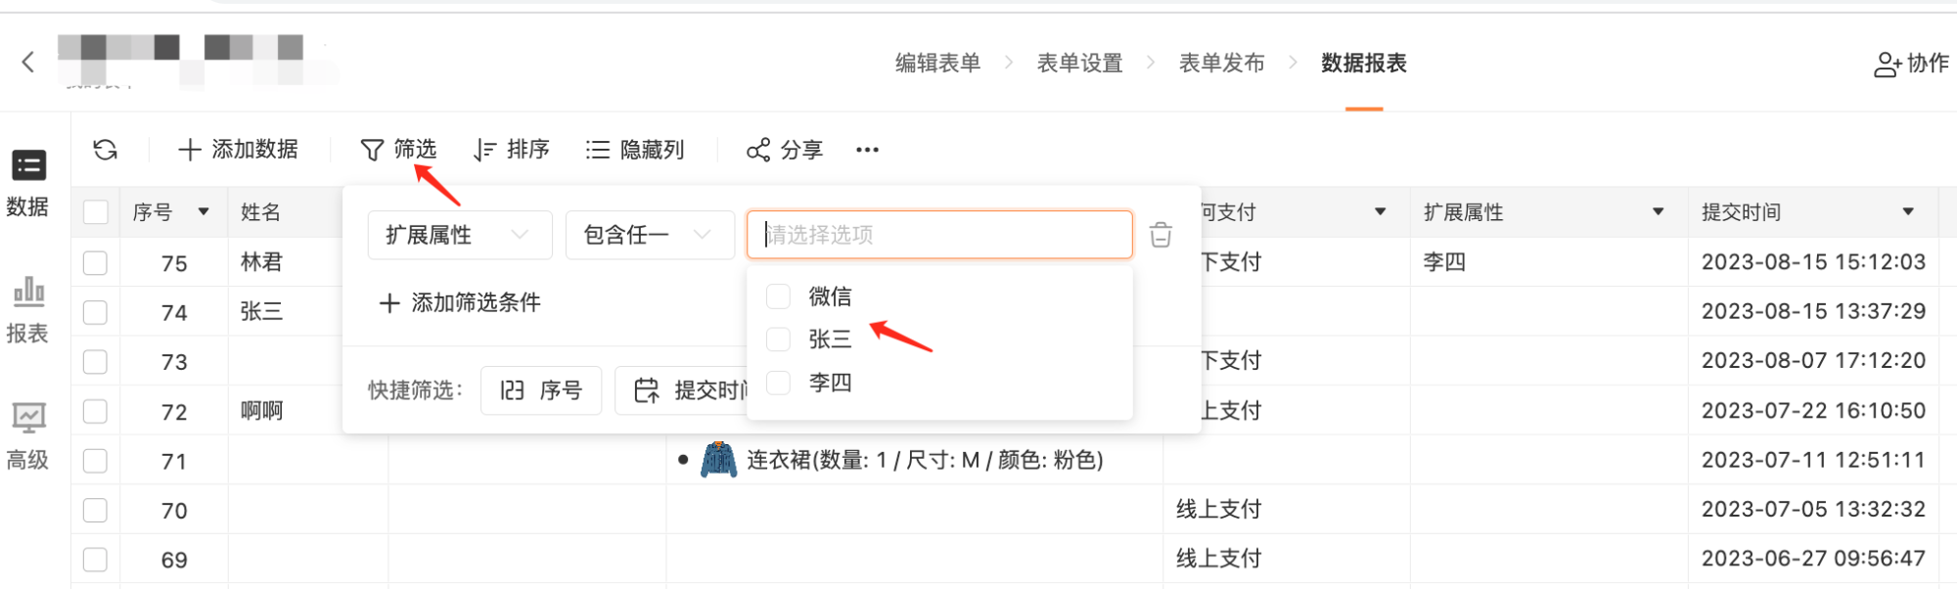Open the 隐藏列 hide columns option
This screenshot has width=1957, height=589.
click(635, 150)
